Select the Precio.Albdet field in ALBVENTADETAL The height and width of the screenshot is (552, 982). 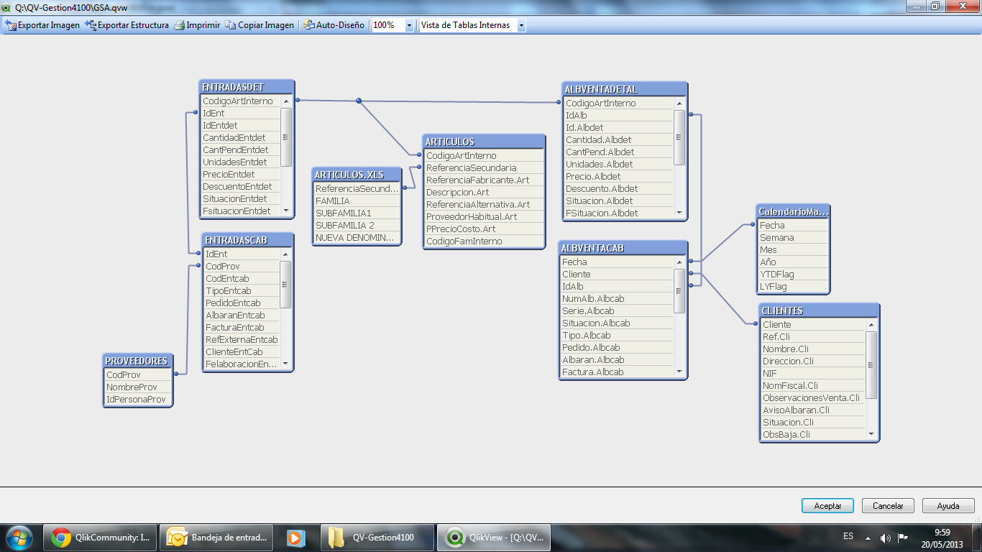coord(618,177)
